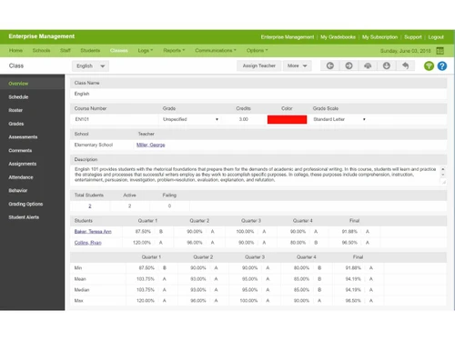
Task: Click Collins' Final grade 96.50%
Action: click(349, 243)
